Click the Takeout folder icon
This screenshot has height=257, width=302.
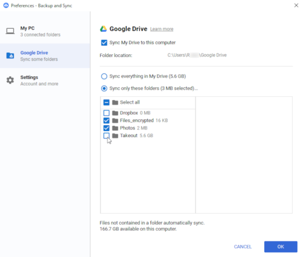click(x=115, y=136)
